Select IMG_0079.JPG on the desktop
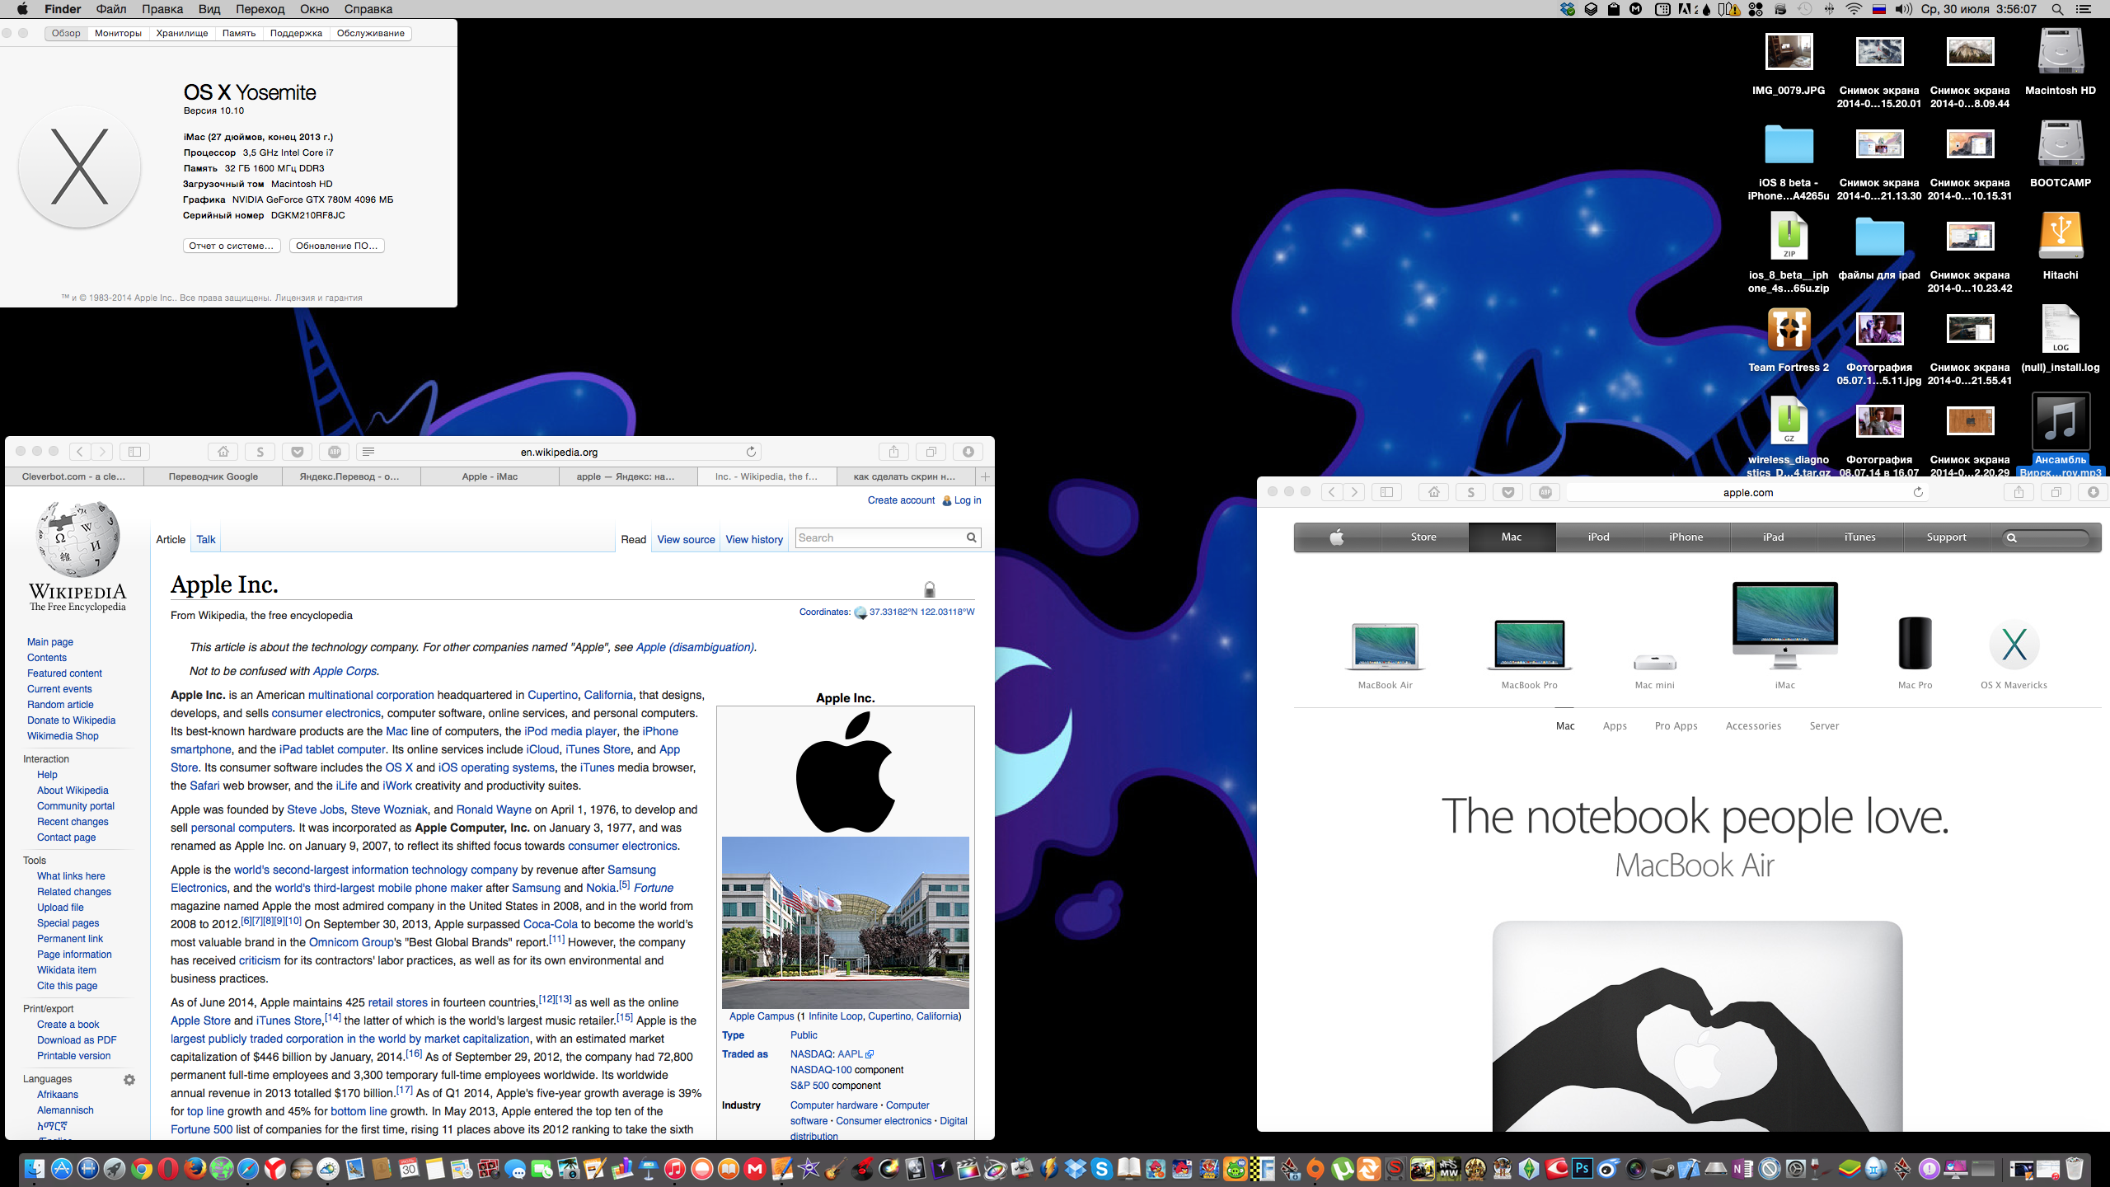 [1789, 64]
